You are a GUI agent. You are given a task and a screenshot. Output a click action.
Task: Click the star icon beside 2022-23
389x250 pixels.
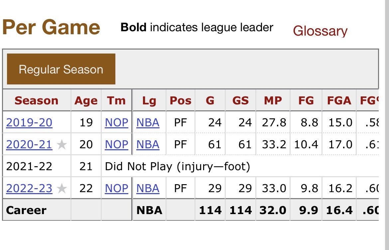tap(62, 188)
